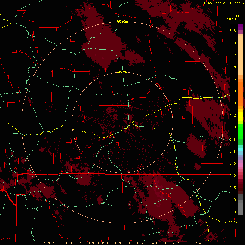The width and height of the screenshot is (245, 245).
Task: Click the NEXLAB-College of DuPage label
Action: pos(217,3)
